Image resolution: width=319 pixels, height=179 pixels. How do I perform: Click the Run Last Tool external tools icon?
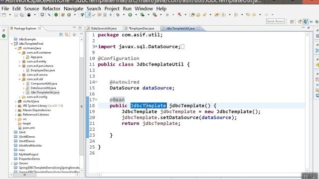pos(155,15)
